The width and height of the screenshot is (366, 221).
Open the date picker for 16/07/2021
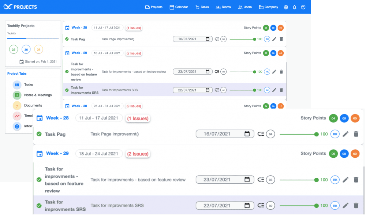[x=225, y=134]
